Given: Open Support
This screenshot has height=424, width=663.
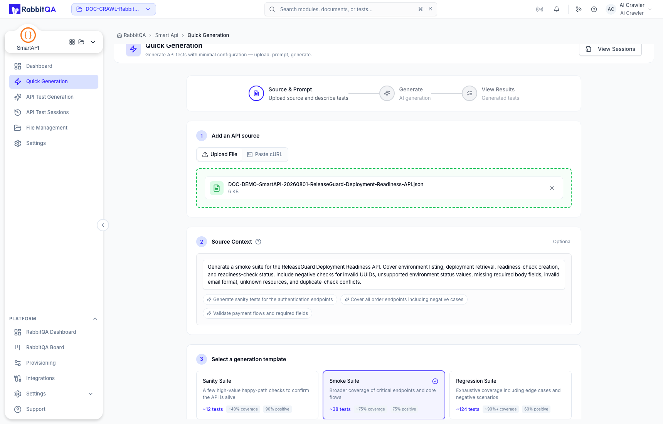Looking at the screenshot, I should tap(54, 409).
